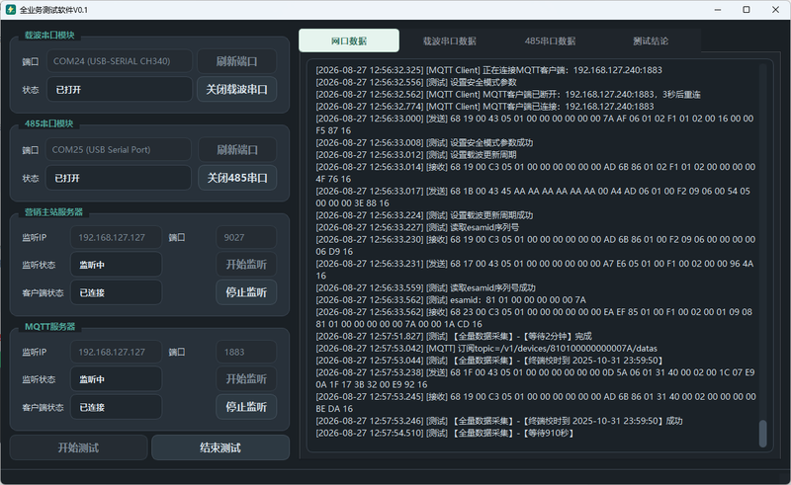Minimize the 全业务测试软件 window
The image size is (791, 485).
[x=718, y=10]
